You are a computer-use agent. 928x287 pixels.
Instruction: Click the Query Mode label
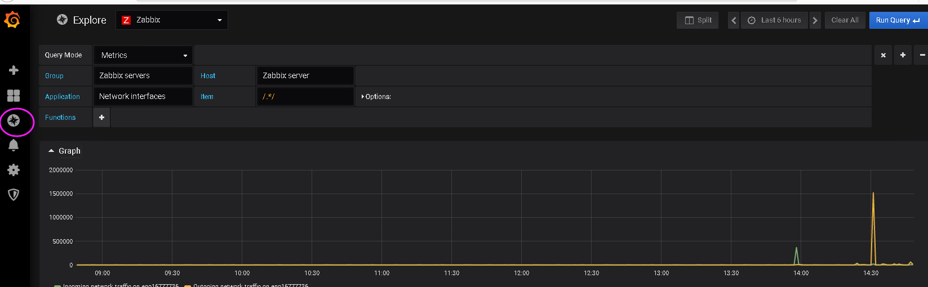63,55
